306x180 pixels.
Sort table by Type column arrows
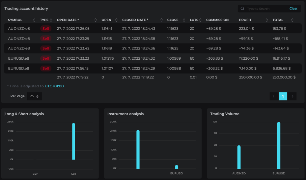51,20
